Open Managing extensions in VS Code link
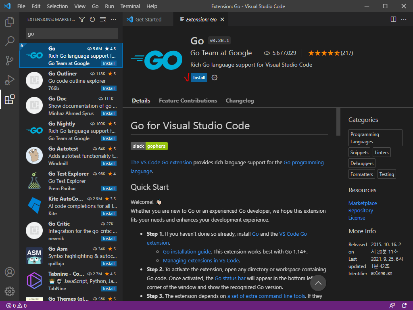413x310 pixels. point(201,261)
